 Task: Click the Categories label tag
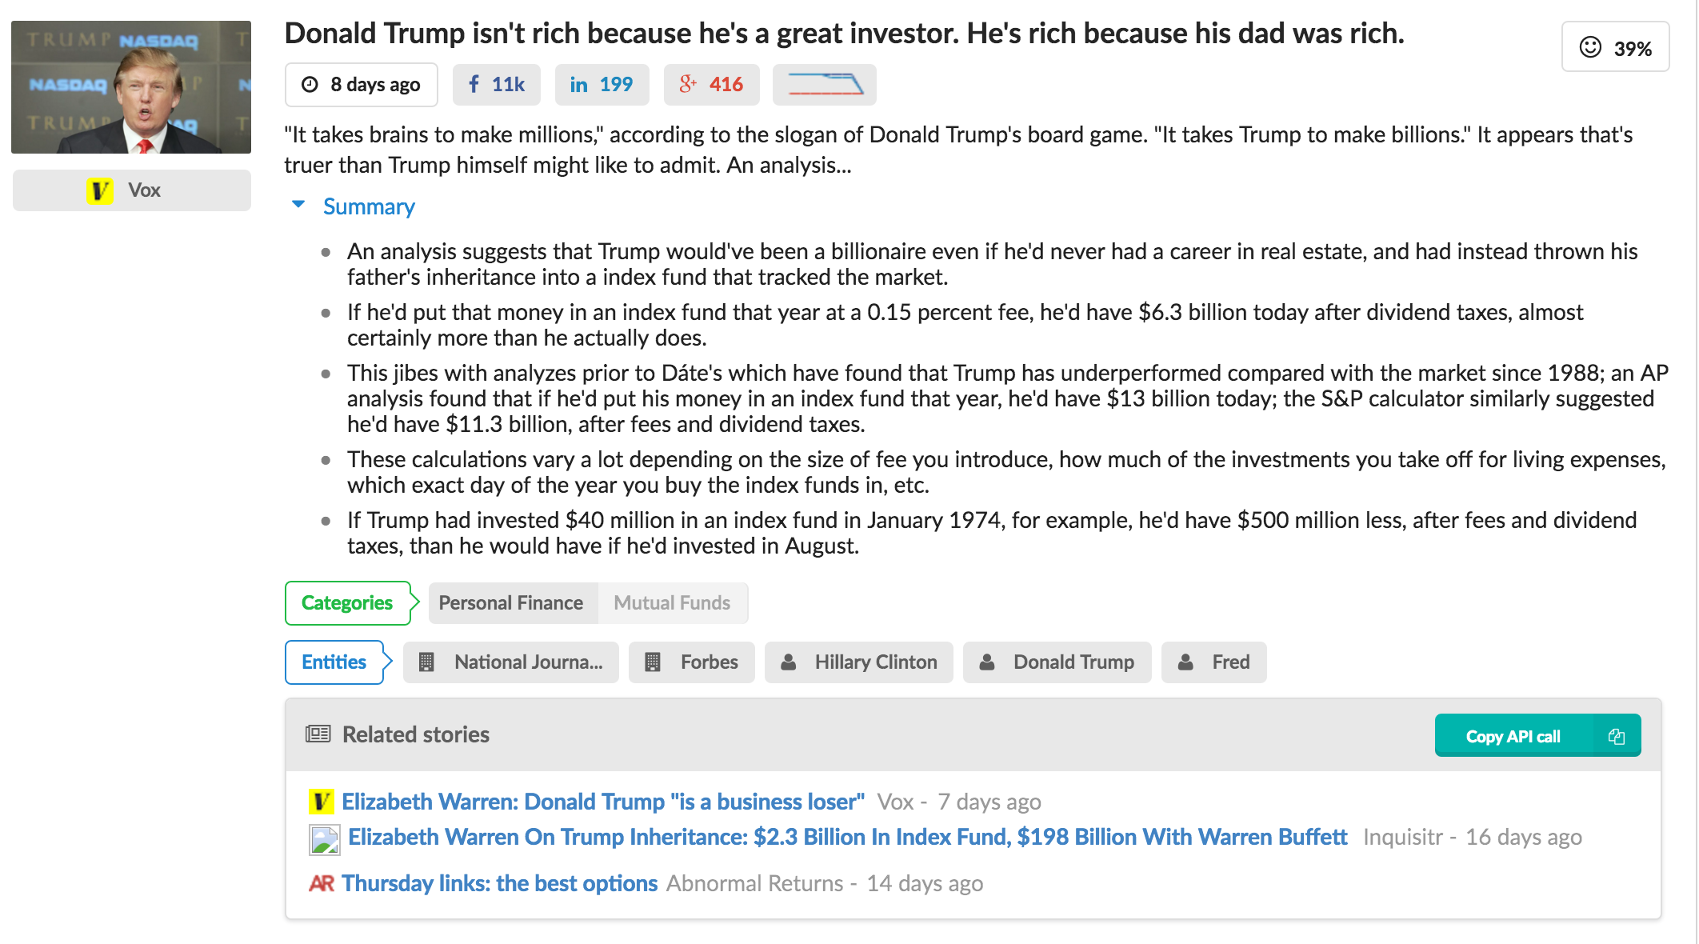tap(347, 603)
